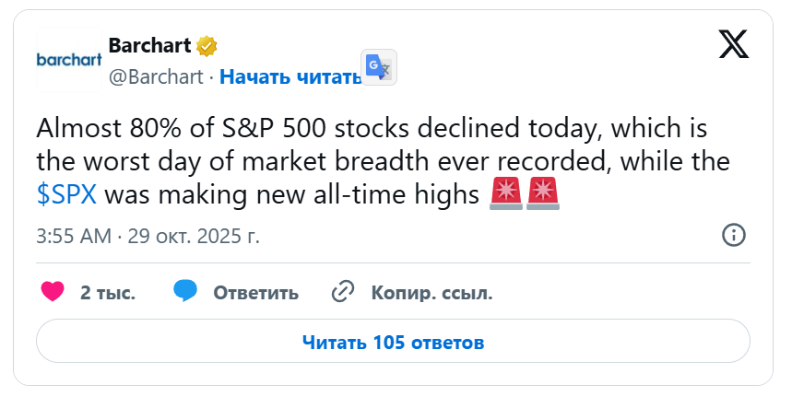Open the X logo icon

point(733,46)
